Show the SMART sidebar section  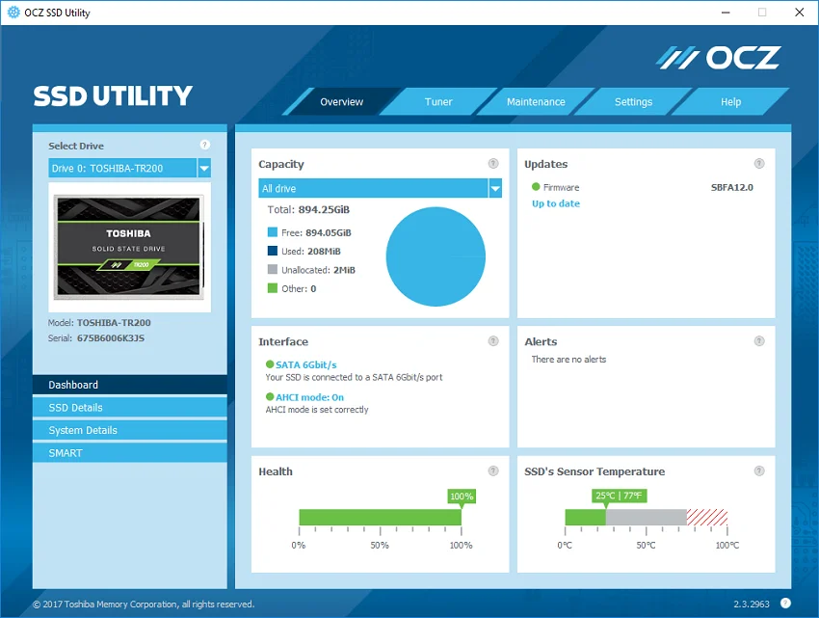[129, 453]
